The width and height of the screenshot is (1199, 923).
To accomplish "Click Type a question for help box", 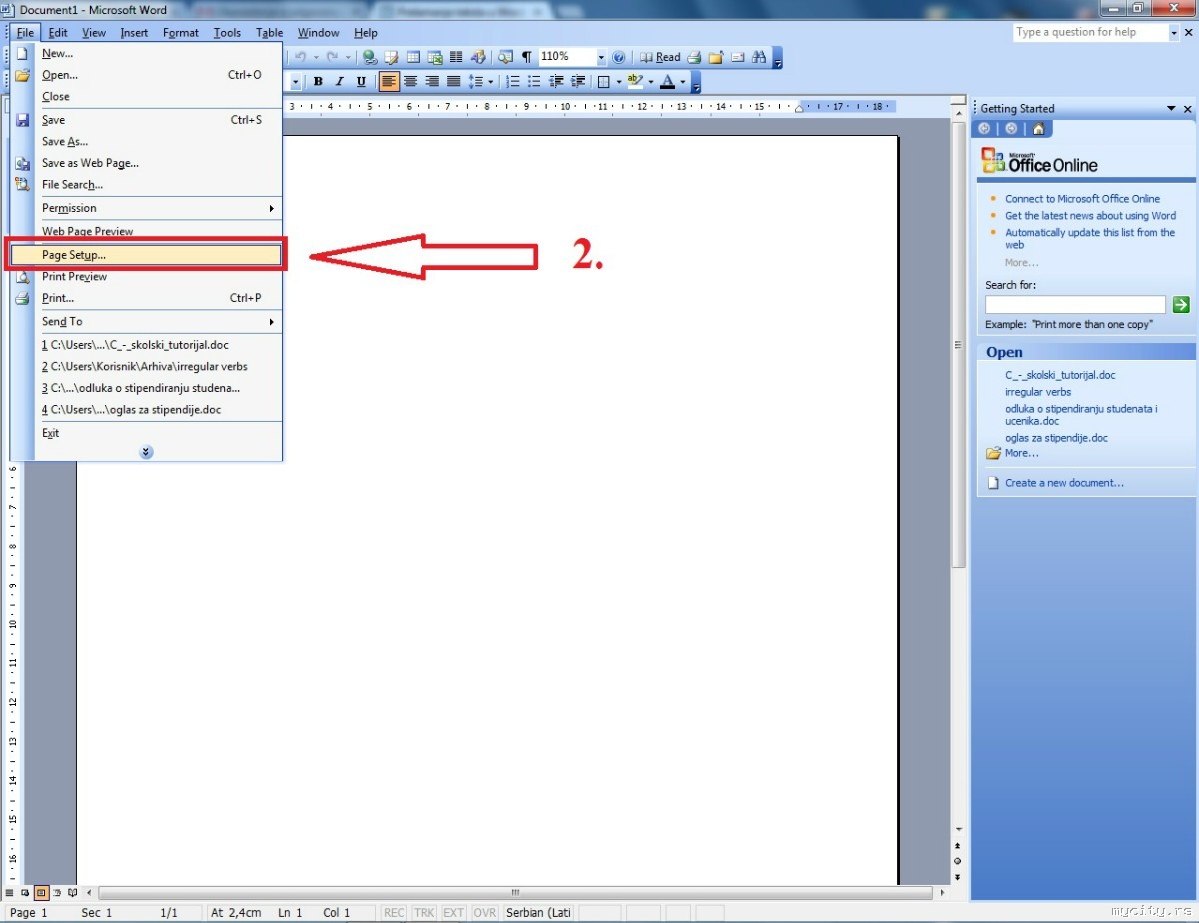I will [1089, 32].
